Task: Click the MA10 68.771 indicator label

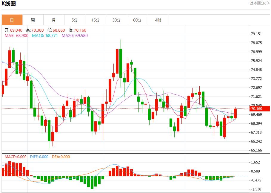Action: click(45, 36)
